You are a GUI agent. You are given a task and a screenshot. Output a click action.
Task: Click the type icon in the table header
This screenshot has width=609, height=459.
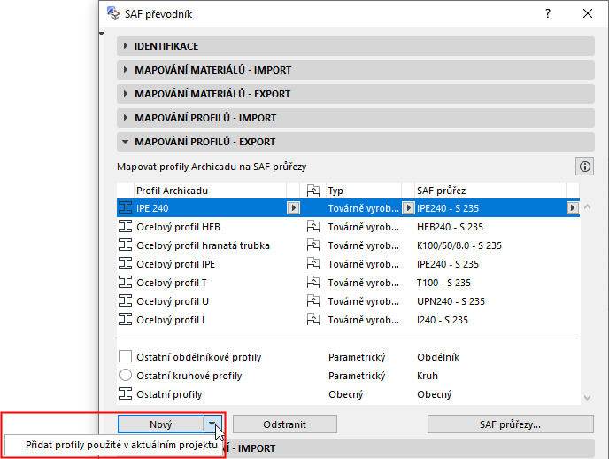[x=313, y=191]
